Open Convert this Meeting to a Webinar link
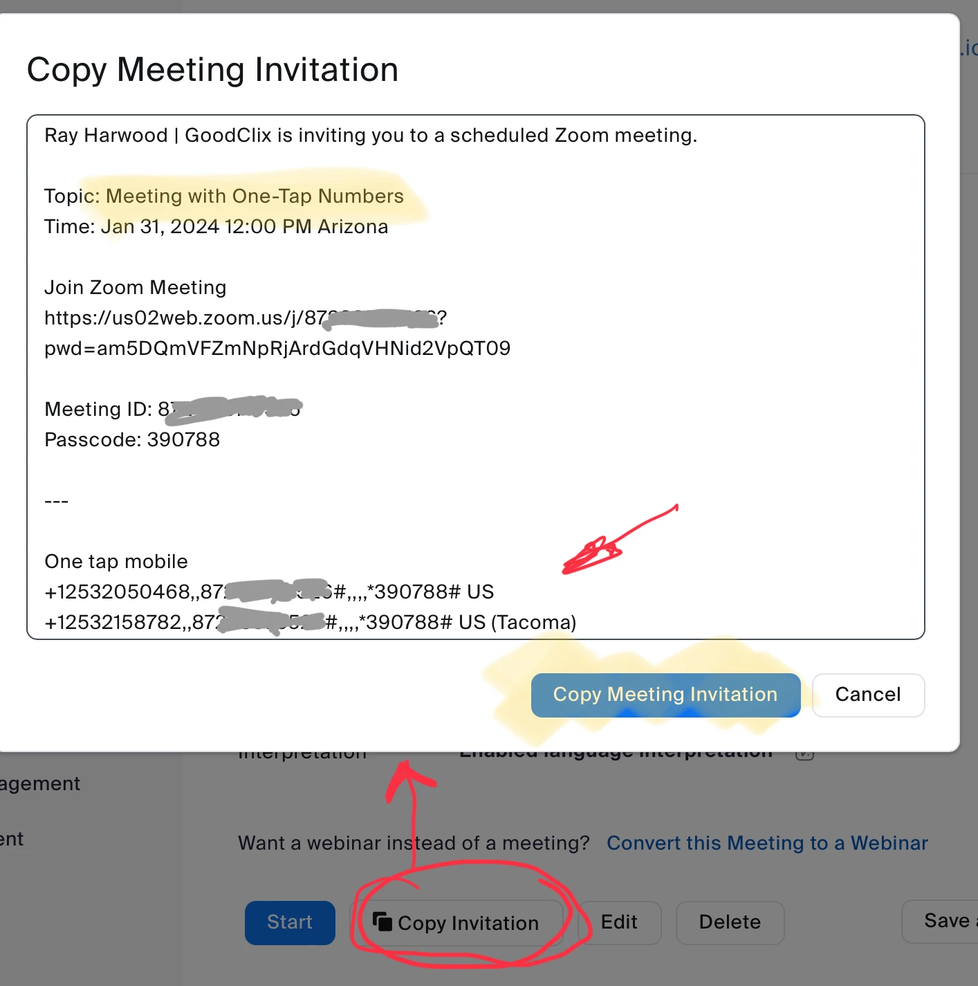The height and width of the screenshot is (986, 978). coord(767,843)
